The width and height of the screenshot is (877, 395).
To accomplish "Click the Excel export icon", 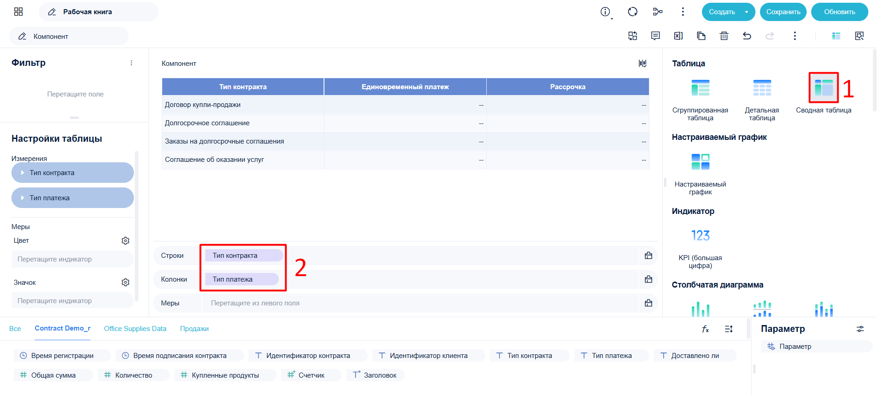I will 678,36.
